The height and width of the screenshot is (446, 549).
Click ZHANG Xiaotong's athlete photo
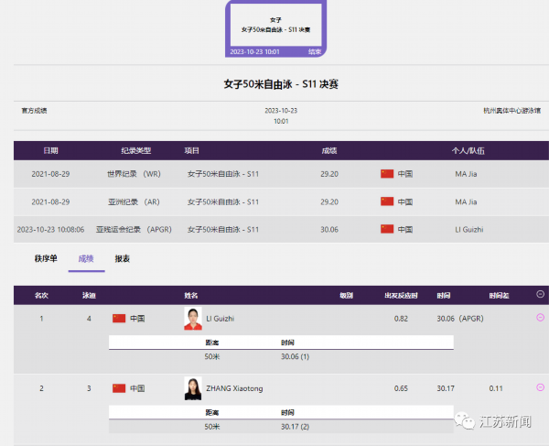(x=192, y=388)
